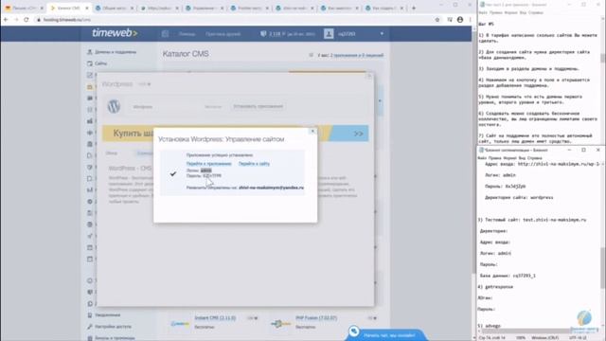Click the 'Домены и поддомены' sidebar person icon
The height and width of the screenshot is (341, 606).
[x=90, y=52]
